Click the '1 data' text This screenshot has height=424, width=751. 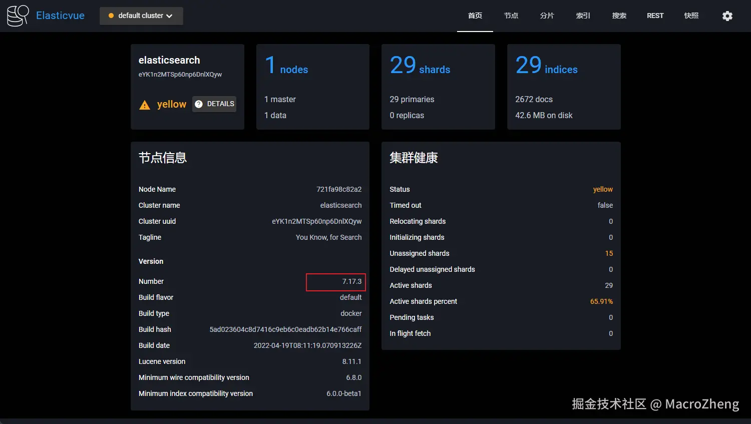click(x=275, y=116)
